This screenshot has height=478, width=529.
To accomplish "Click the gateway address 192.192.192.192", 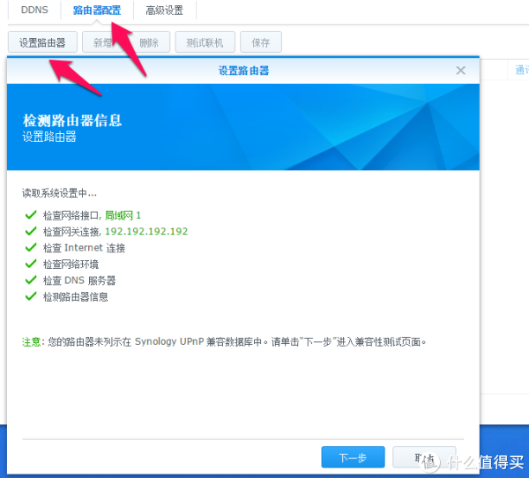I will (146, 232).
